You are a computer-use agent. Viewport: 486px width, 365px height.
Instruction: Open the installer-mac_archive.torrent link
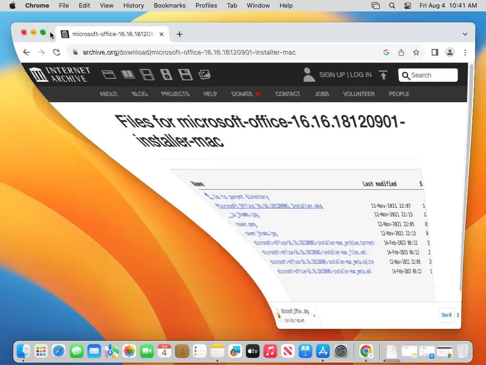click(314, 243)
